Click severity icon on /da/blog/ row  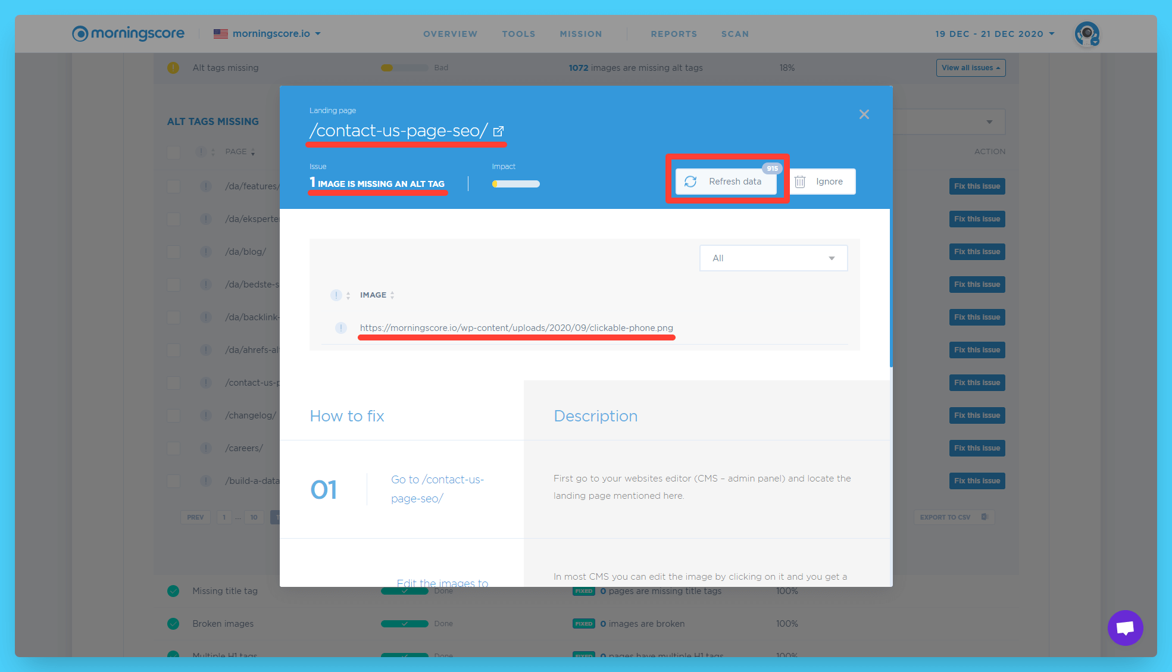206,252
